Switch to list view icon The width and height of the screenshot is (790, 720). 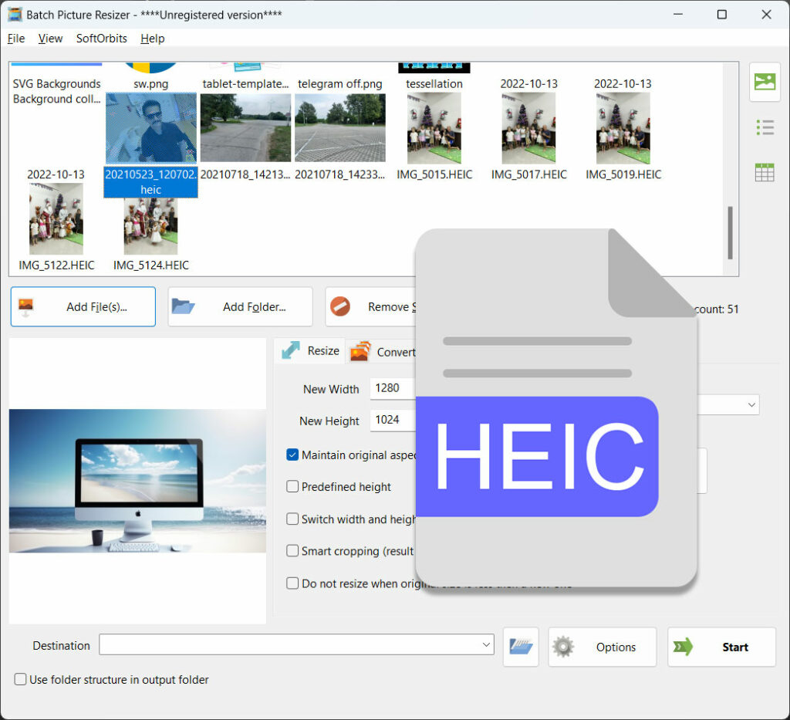[x=765, y=127]
